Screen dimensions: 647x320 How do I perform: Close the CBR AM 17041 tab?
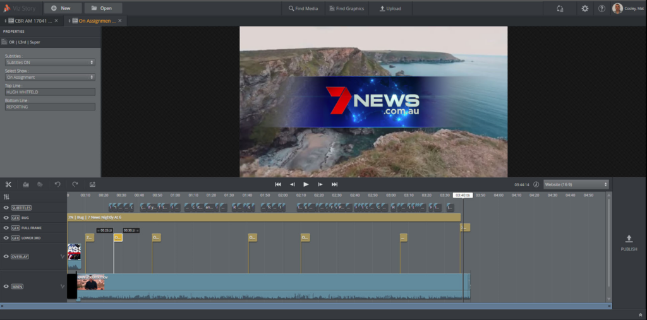pyautogui.click(x=56, y=21)
